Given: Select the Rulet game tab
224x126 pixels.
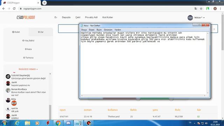Looking at the screenshot, I should coord(16,32).
